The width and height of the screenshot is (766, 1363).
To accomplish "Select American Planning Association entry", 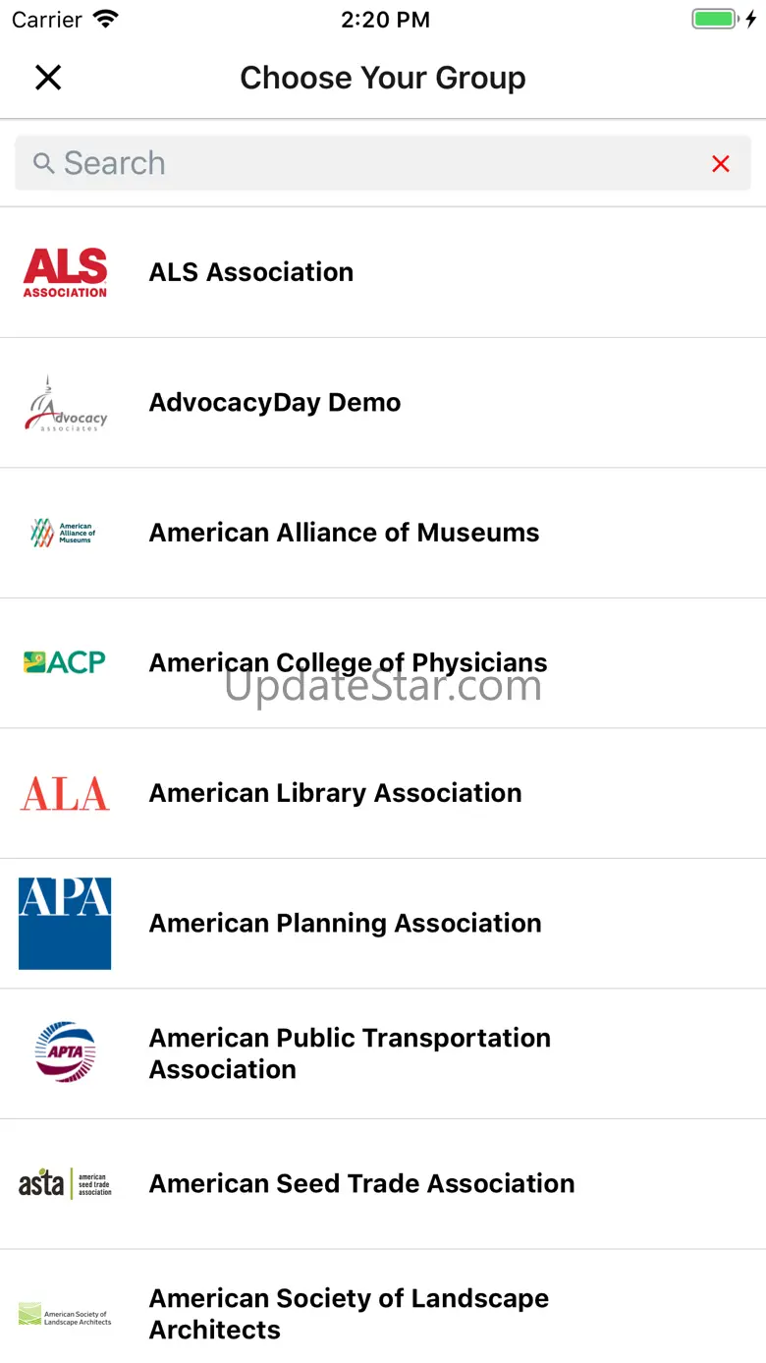I will pyautogui.click(x=345, y=924).
